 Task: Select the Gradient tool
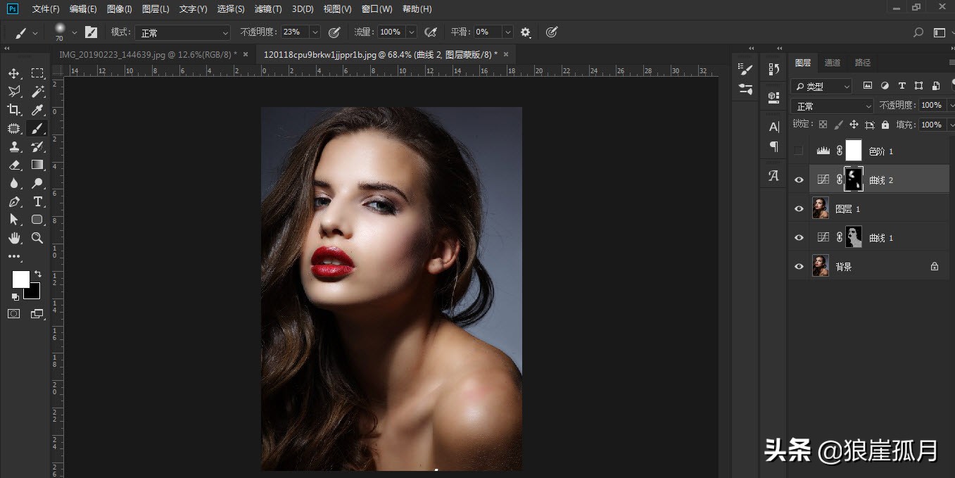click(37, 165)
